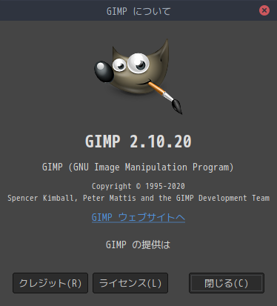
Task: Click the silver ferrule of the paintbrush
Action: click(x=168, y=97)
